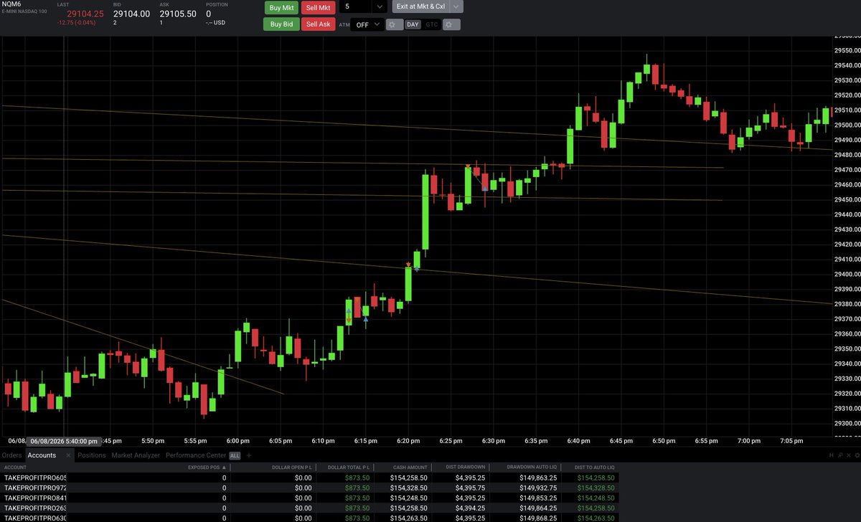
Task: Open the Performance Center tab
Action: pos(195,455)
